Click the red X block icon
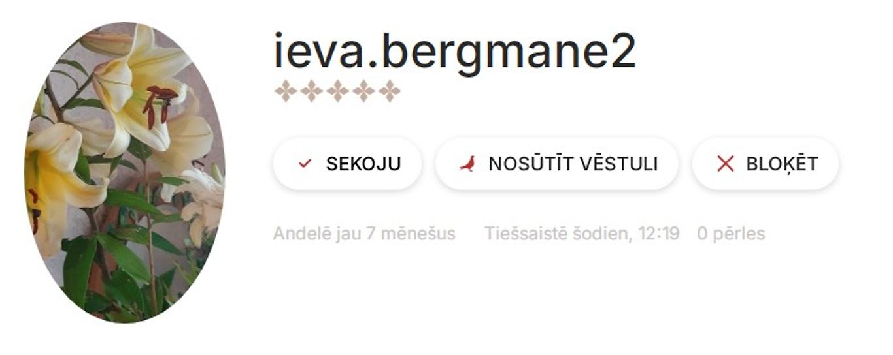This screenshot has height=355, width=893. pyautogui.click(x=725, y=164)
